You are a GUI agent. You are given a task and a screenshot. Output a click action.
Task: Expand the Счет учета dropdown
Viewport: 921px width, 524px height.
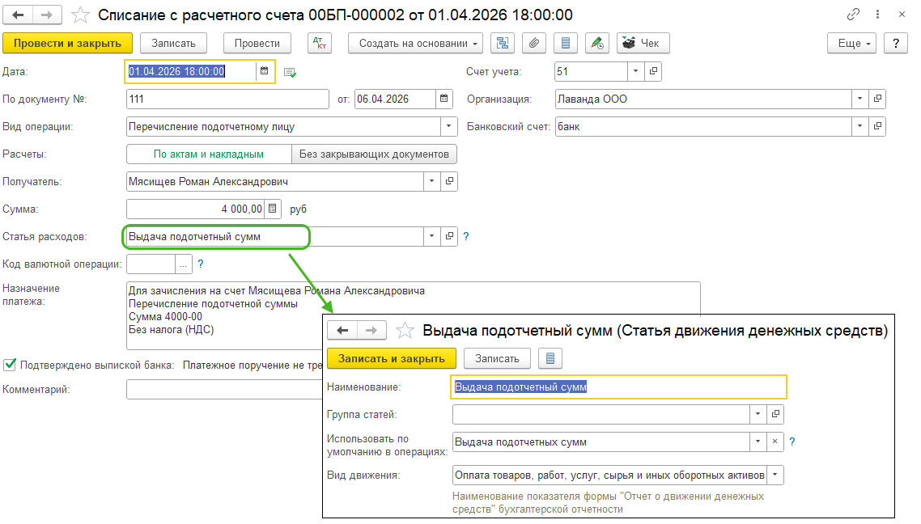[635, 71]
